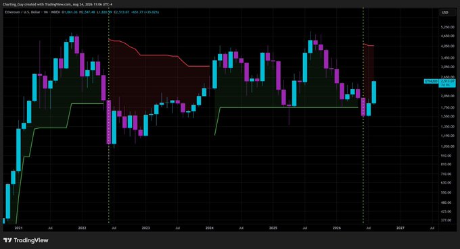
Task: Click the current price value 2,513.07
Action: (447, 81)
